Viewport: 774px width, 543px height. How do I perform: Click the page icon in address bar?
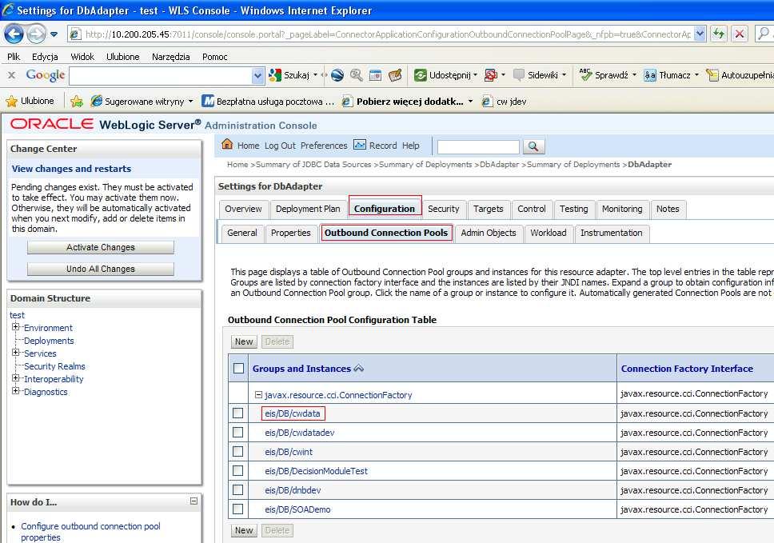tap(75, 34)
